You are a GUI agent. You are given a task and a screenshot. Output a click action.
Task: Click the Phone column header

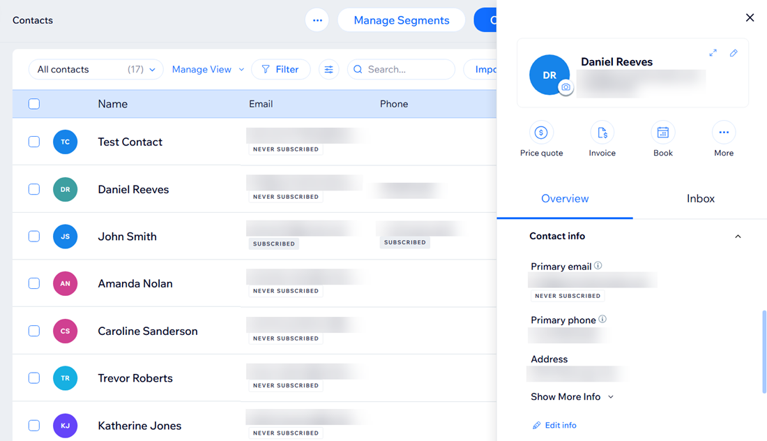394,104
